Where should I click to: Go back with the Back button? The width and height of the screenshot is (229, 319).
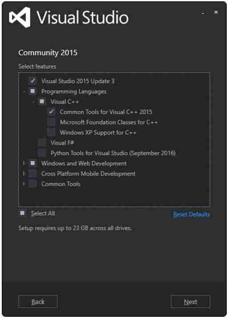[x=38, y=302]
